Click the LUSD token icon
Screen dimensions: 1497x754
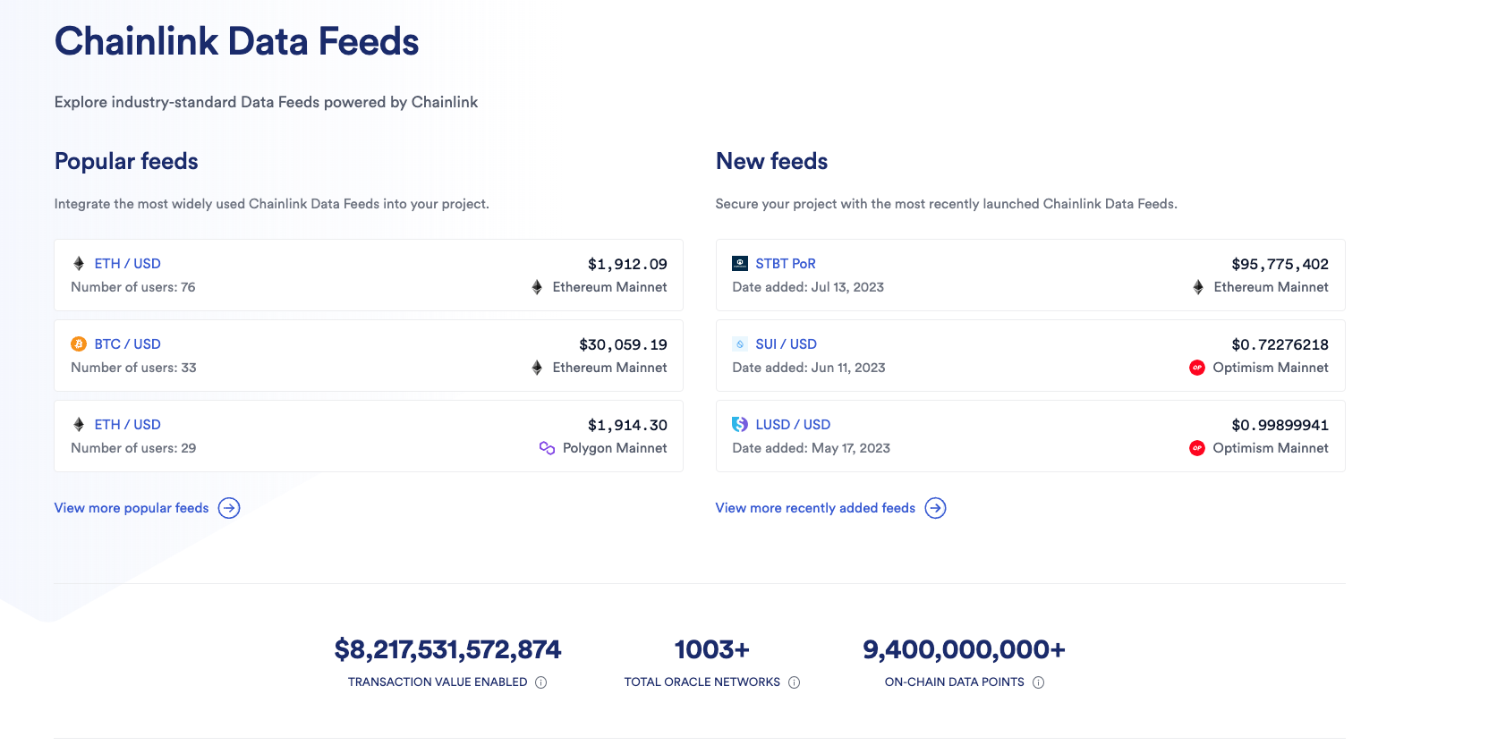pos(740,425)
